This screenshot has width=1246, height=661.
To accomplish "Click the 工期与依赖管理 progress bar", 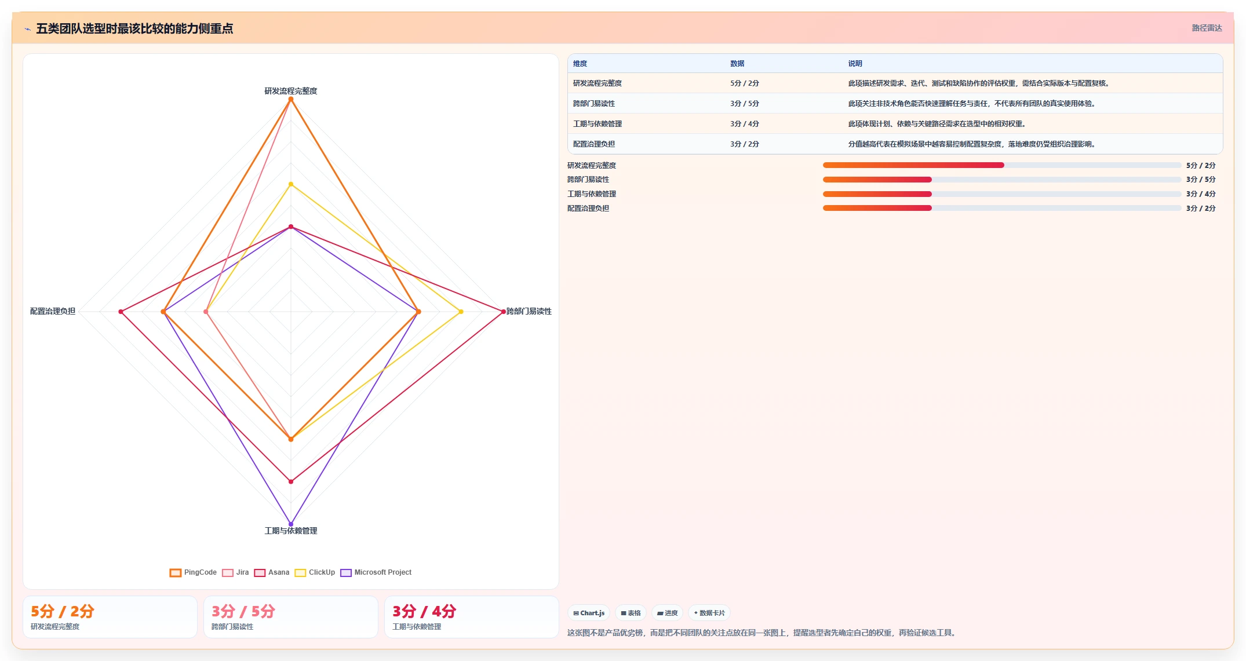I will [1002, 194].
